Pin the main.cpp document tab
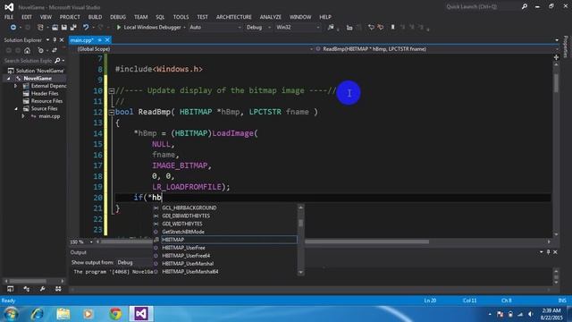This screenshot has width=572, height=322. pos(99,40)
